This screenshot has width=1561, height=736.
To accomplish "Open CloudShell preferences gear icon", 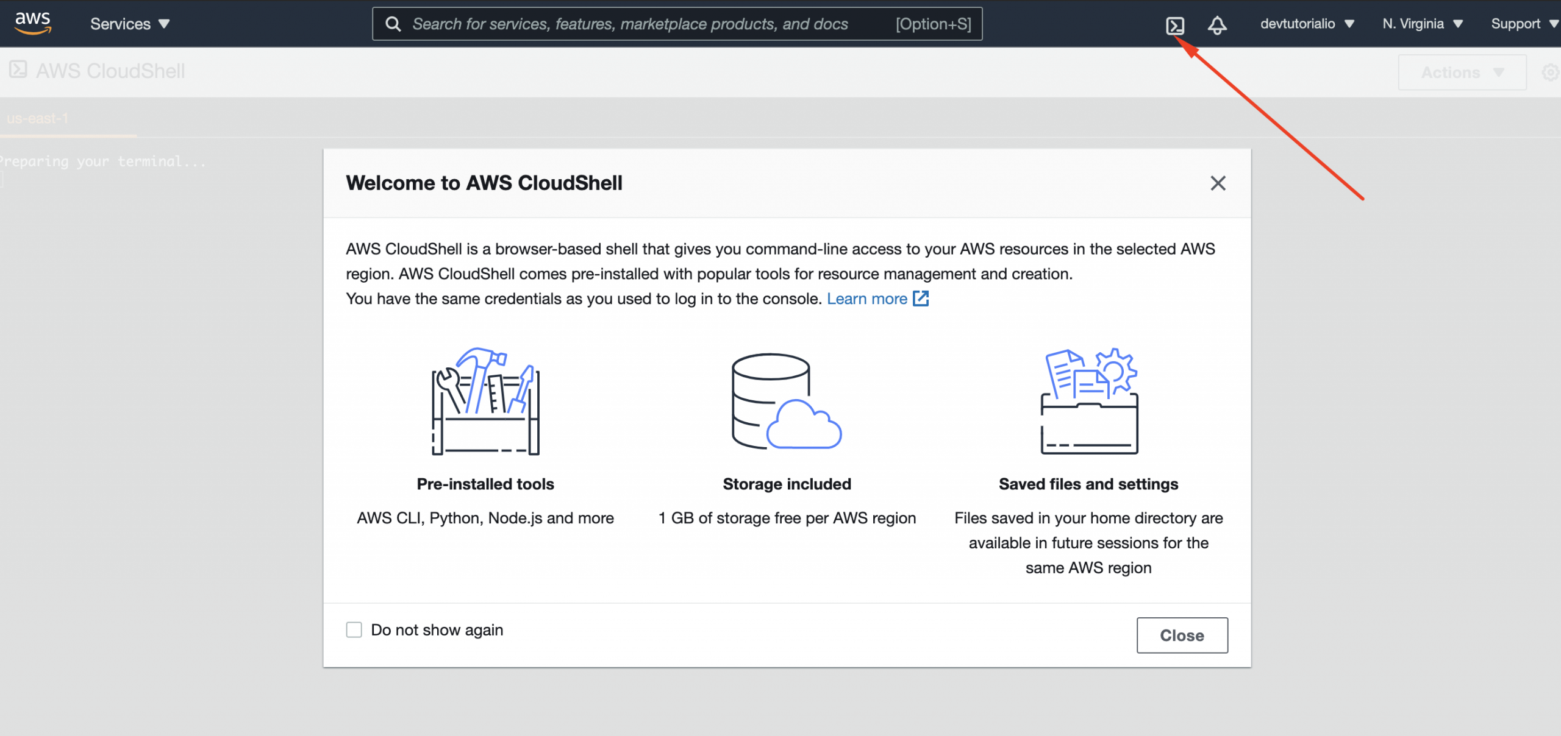I will [1551, 73].
